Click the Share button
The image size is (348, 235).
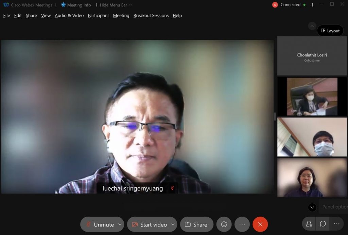[196, 224]
